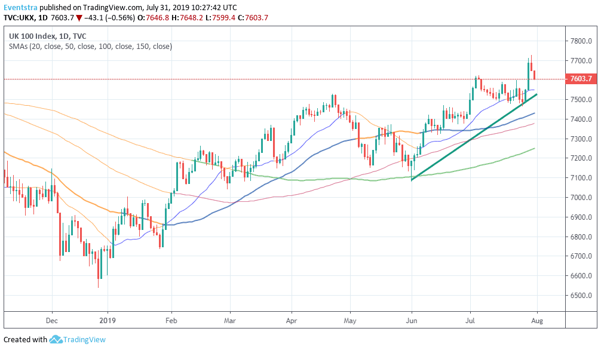The width and height of the screenshot is (601, 350).
Task: Click the TradingView logo icon at bottom
Action: (56, 339)
